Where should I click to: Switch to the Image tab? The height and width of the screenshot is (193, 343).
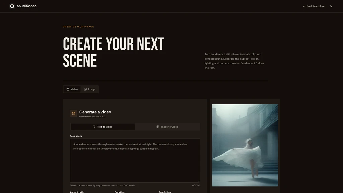click(x=90, y=89)
